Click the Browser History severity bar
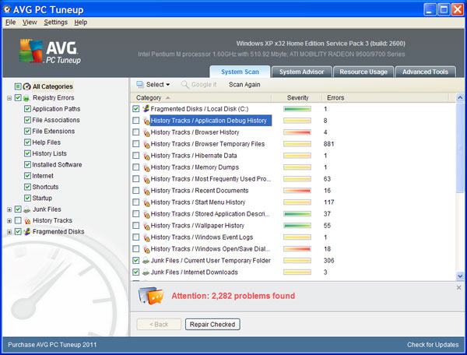The image size is (467, 355). point(297,132)
